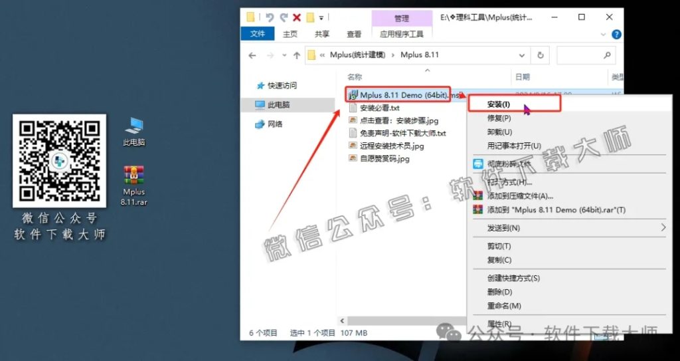
Task: Open the quick access toolbar customize arrow
Action: [321, 18]
